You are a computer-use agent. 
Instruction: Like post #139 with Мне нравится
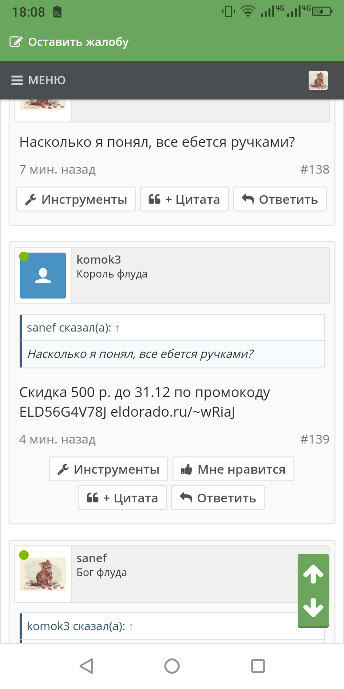(x=233, y=469)
